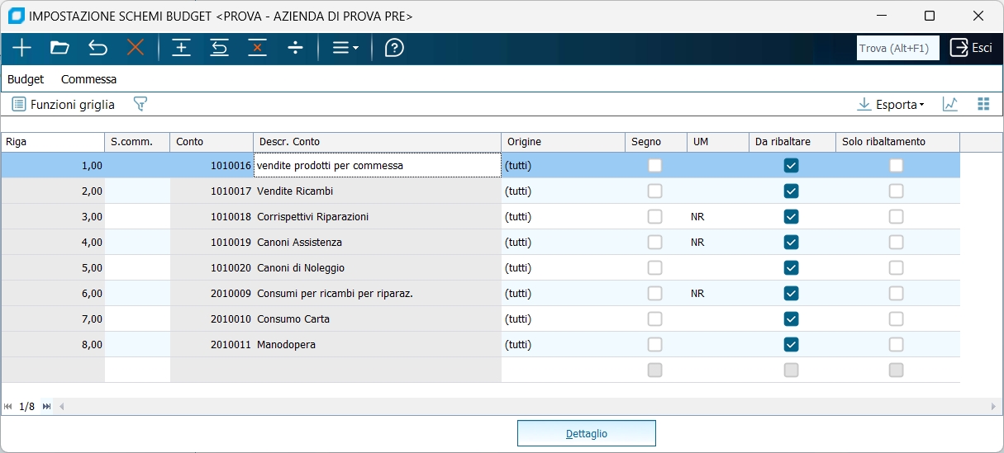The width and height of the screenshot is (1004, 453).
Task: Click the Trova search field
Action: (897, 49)
